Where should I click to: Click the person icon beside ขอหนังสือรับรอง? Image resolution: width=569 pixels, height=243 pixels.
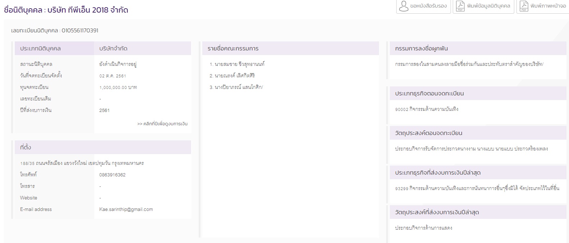(404, 6)
